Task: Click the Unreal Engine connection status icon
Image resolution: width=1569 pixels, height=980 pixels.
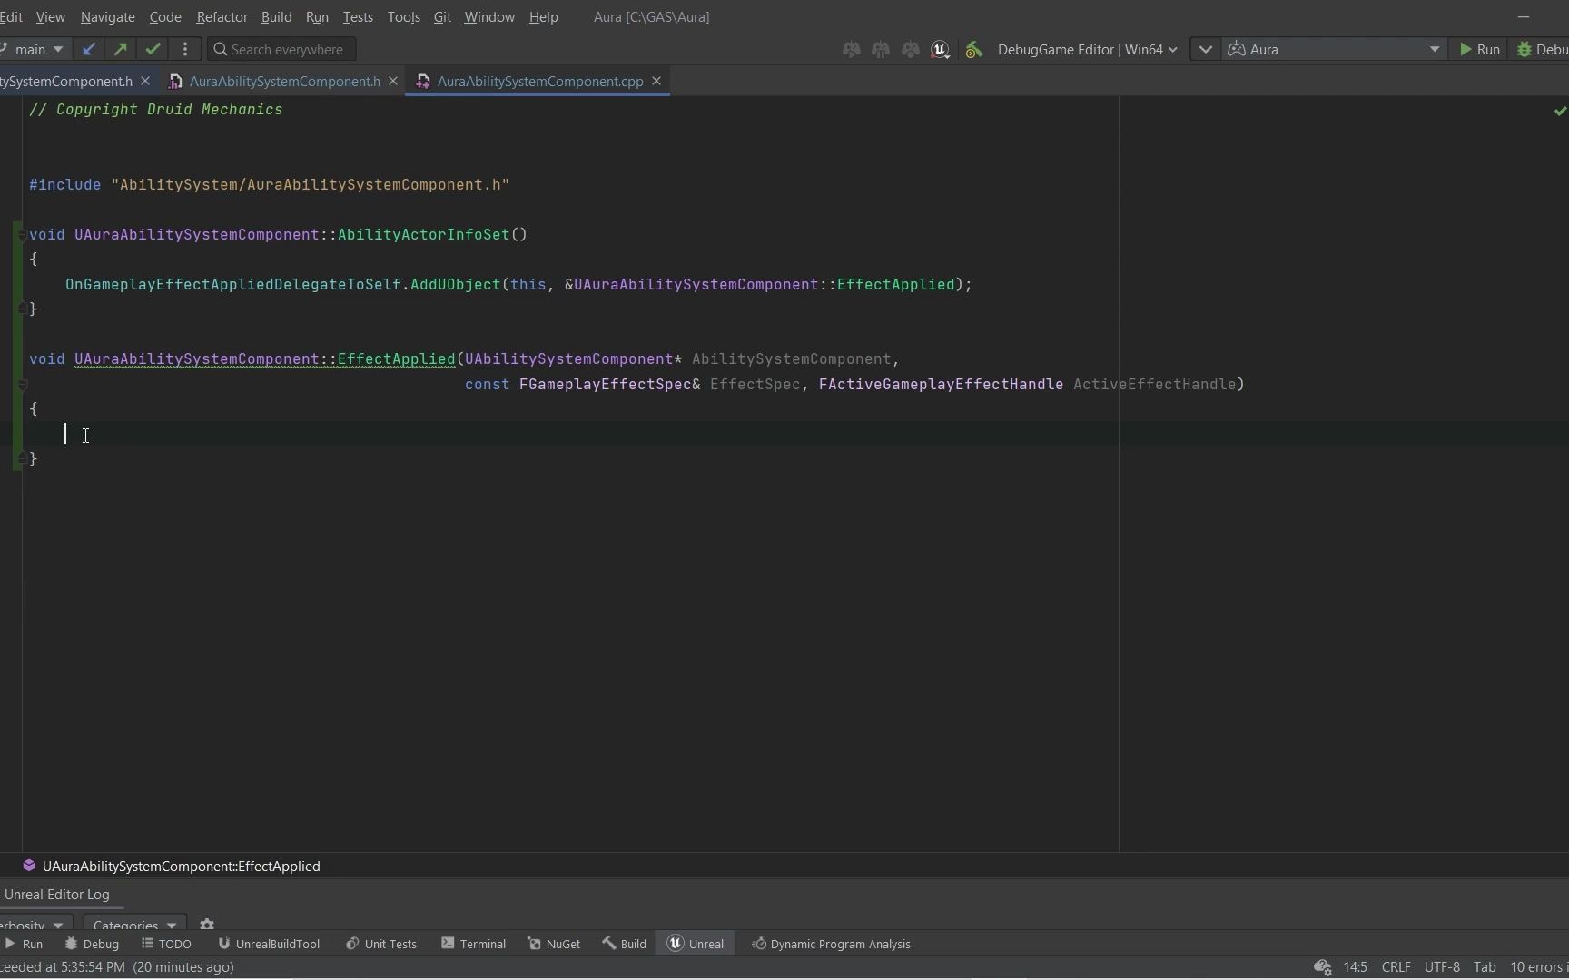Action: 941,50
